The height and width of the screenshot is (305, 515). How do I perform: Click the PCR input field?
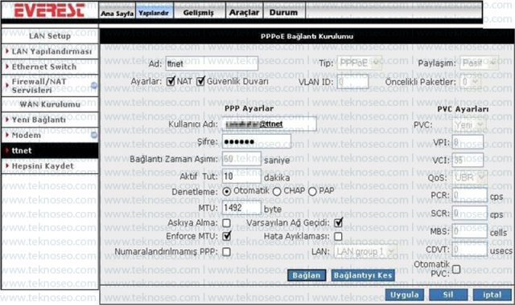point(470,196)
